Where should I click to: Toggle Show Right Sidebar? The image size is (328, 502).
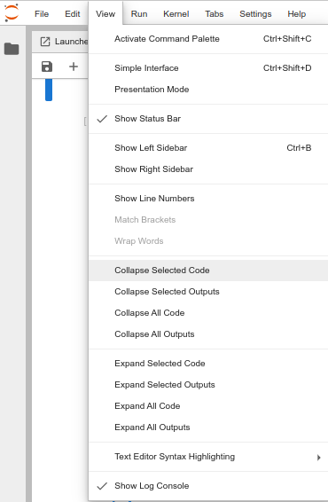[x=208, y=169]
